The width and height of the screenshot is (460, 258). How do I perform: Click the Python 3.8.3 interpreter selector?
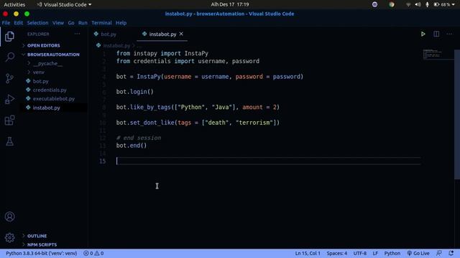click(42, 253)
